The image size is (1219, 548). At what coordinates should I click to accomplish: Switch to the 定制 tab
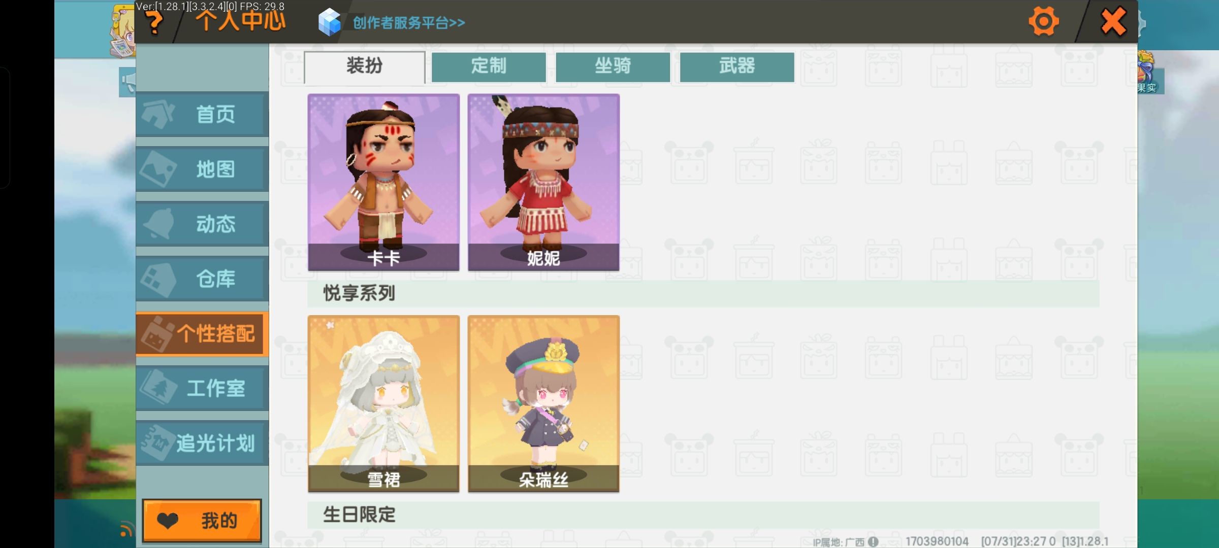pos(489,66)
